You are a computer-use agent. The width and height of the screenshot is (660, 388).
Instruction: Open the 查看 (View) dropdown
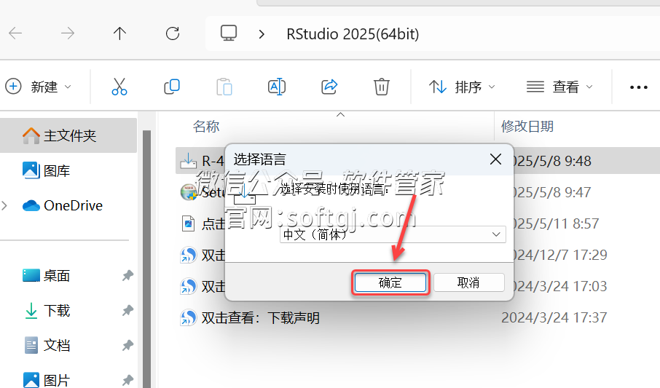point(559,87)
